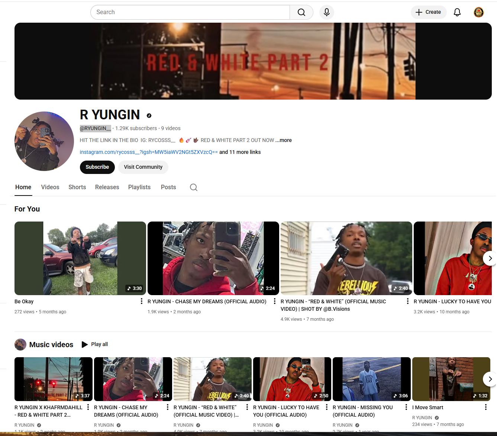Play all Music videos
Screen dimensions: 497x436
tap(95, 345)
